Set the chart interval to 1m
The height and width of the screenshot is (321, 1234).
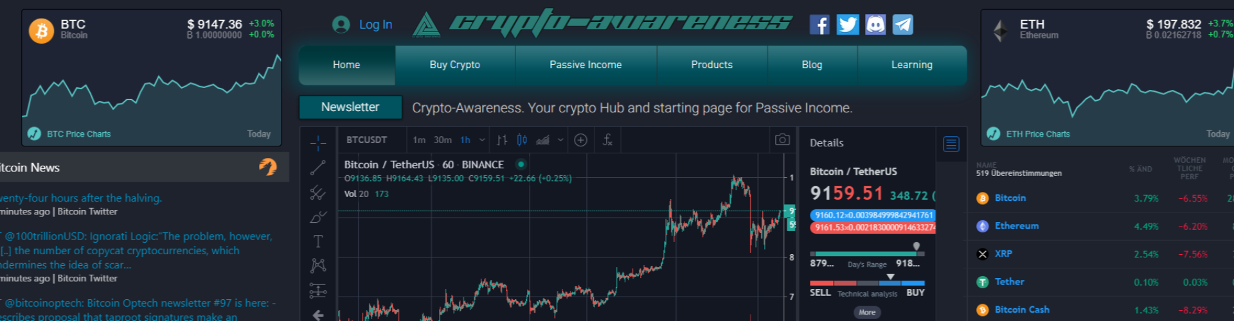point(419,140)
